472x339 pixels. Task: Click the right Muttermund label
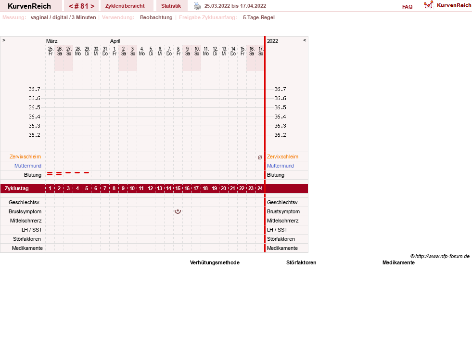tap(280, 166)
